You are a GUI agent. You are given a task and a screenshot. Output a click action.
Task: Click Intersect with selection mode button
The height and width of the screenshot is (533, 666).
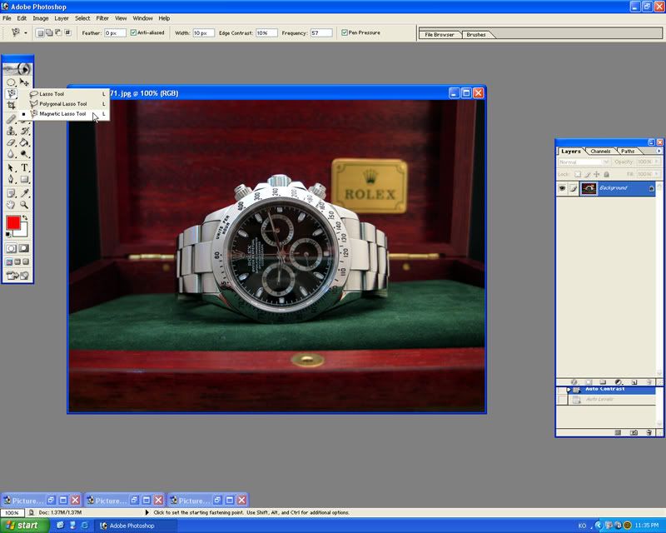67,32
